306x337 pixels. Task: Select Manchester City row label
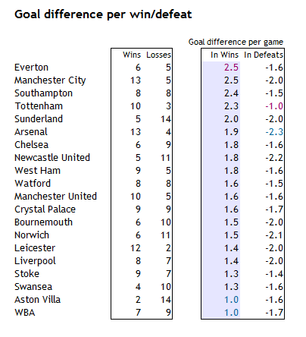[x=50, y=80]
